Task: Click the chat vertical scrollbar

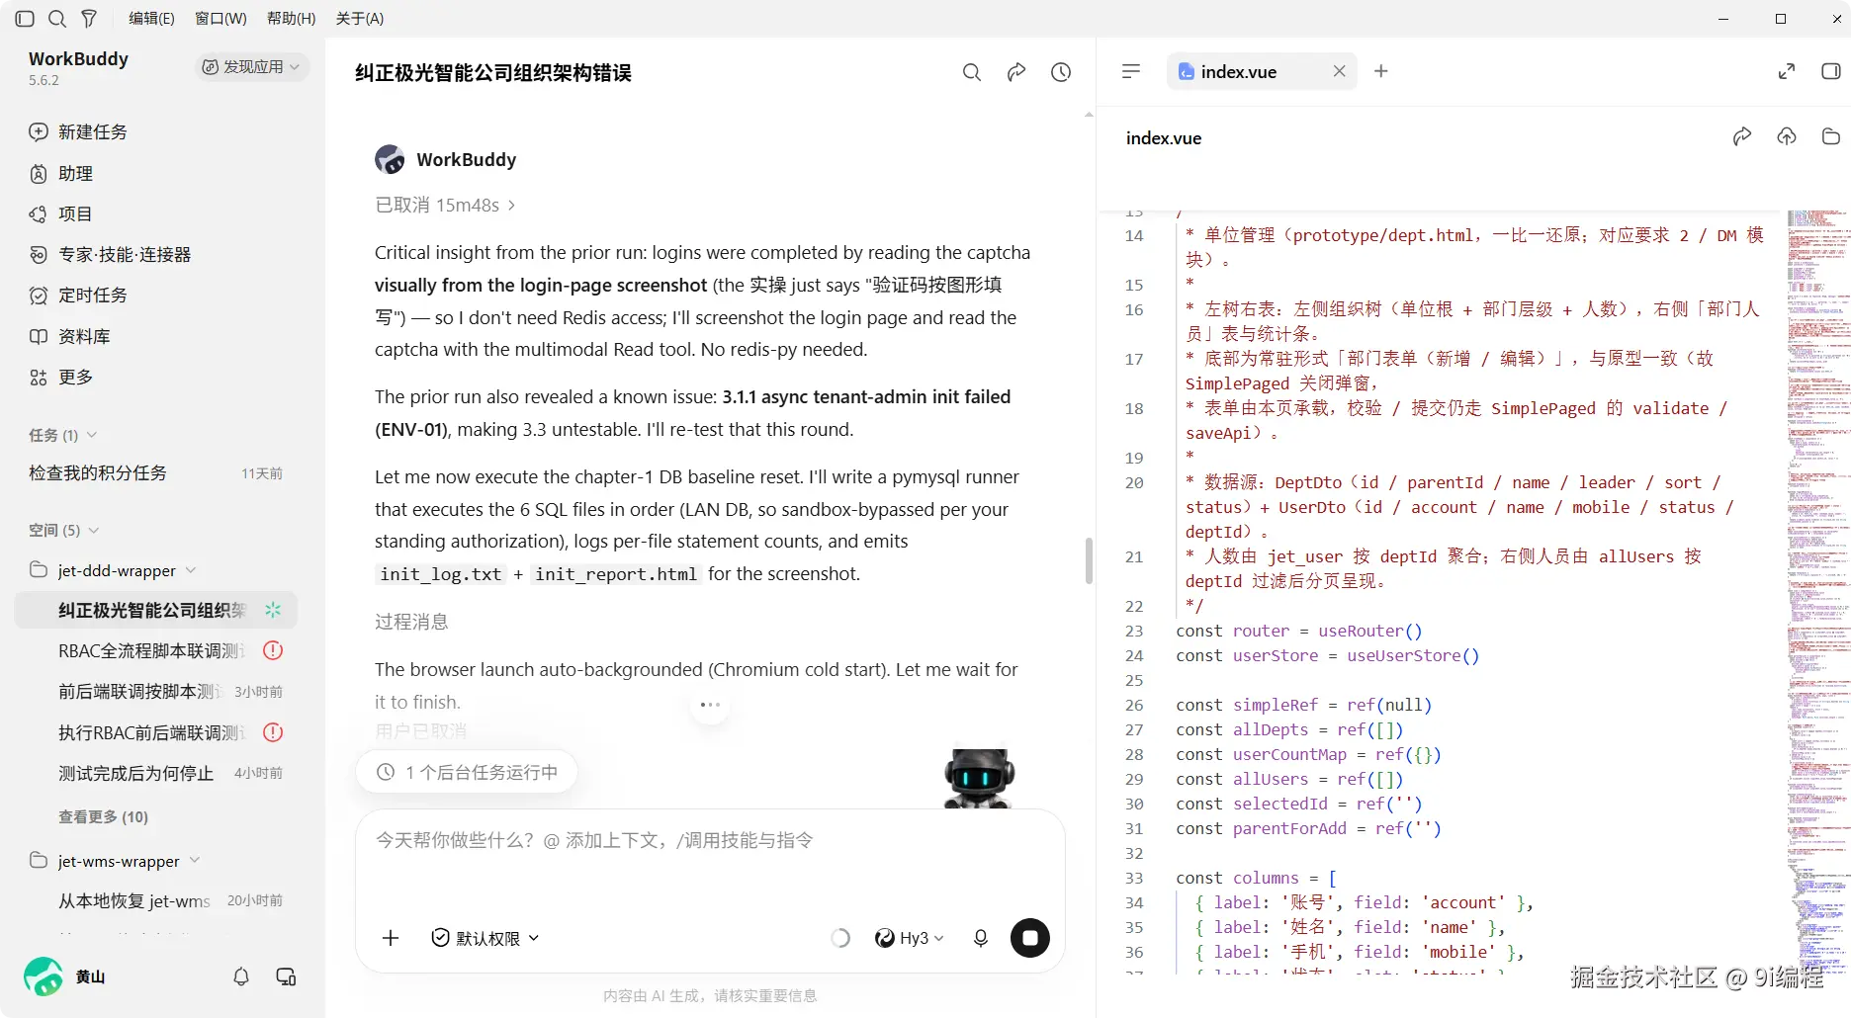Action: (x=1089, y=561)
